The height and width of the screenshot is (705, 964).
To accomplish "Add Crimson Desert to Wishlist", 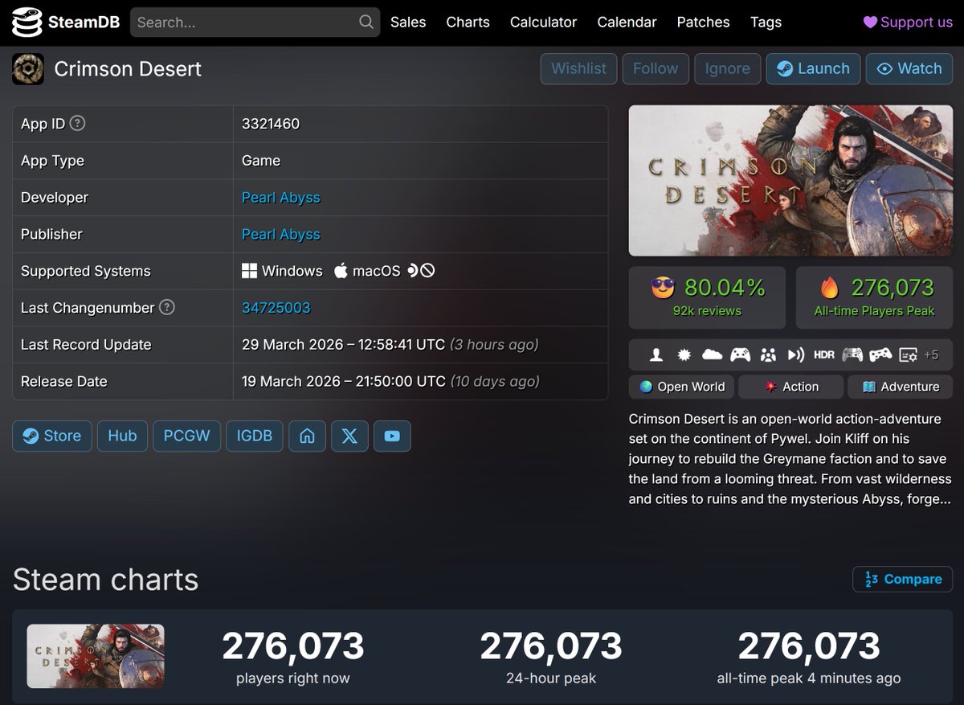I will point(578,69).
